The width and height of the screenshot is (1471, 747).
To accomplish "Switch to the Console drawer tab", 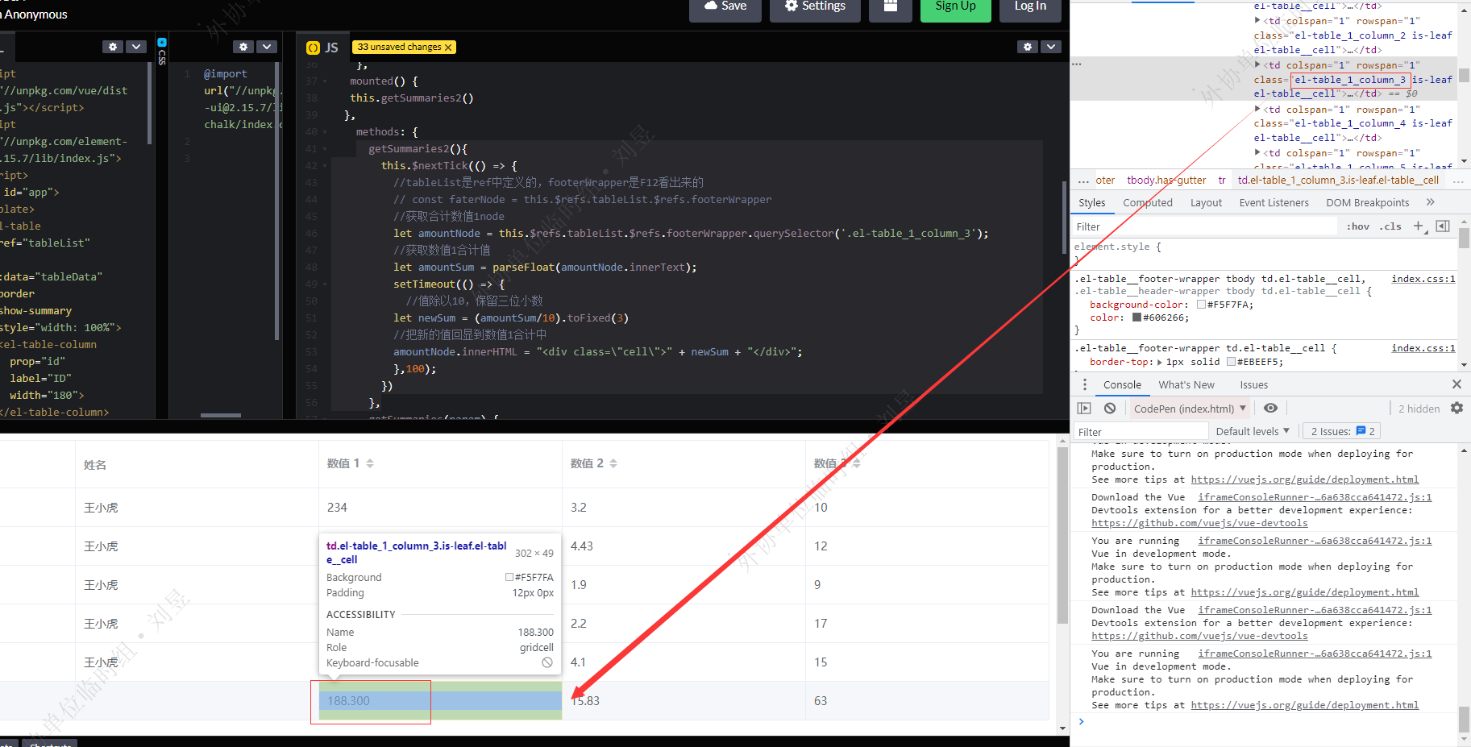I will pyautogui.click(x=1122, y=385).
